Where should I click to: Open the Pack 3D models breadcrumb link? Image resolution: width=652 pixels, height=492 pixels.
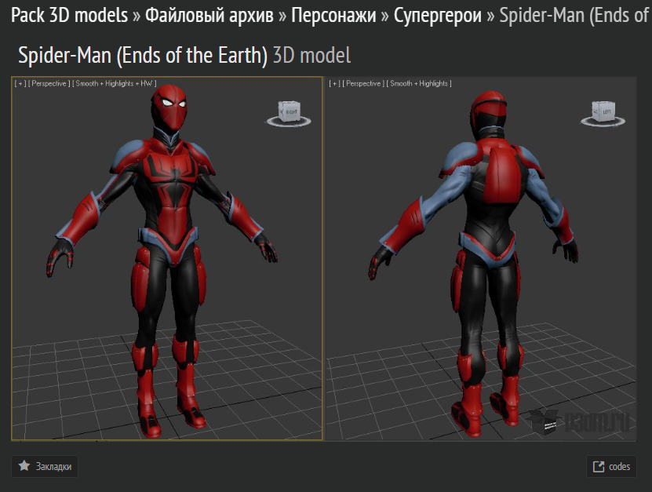70,16
